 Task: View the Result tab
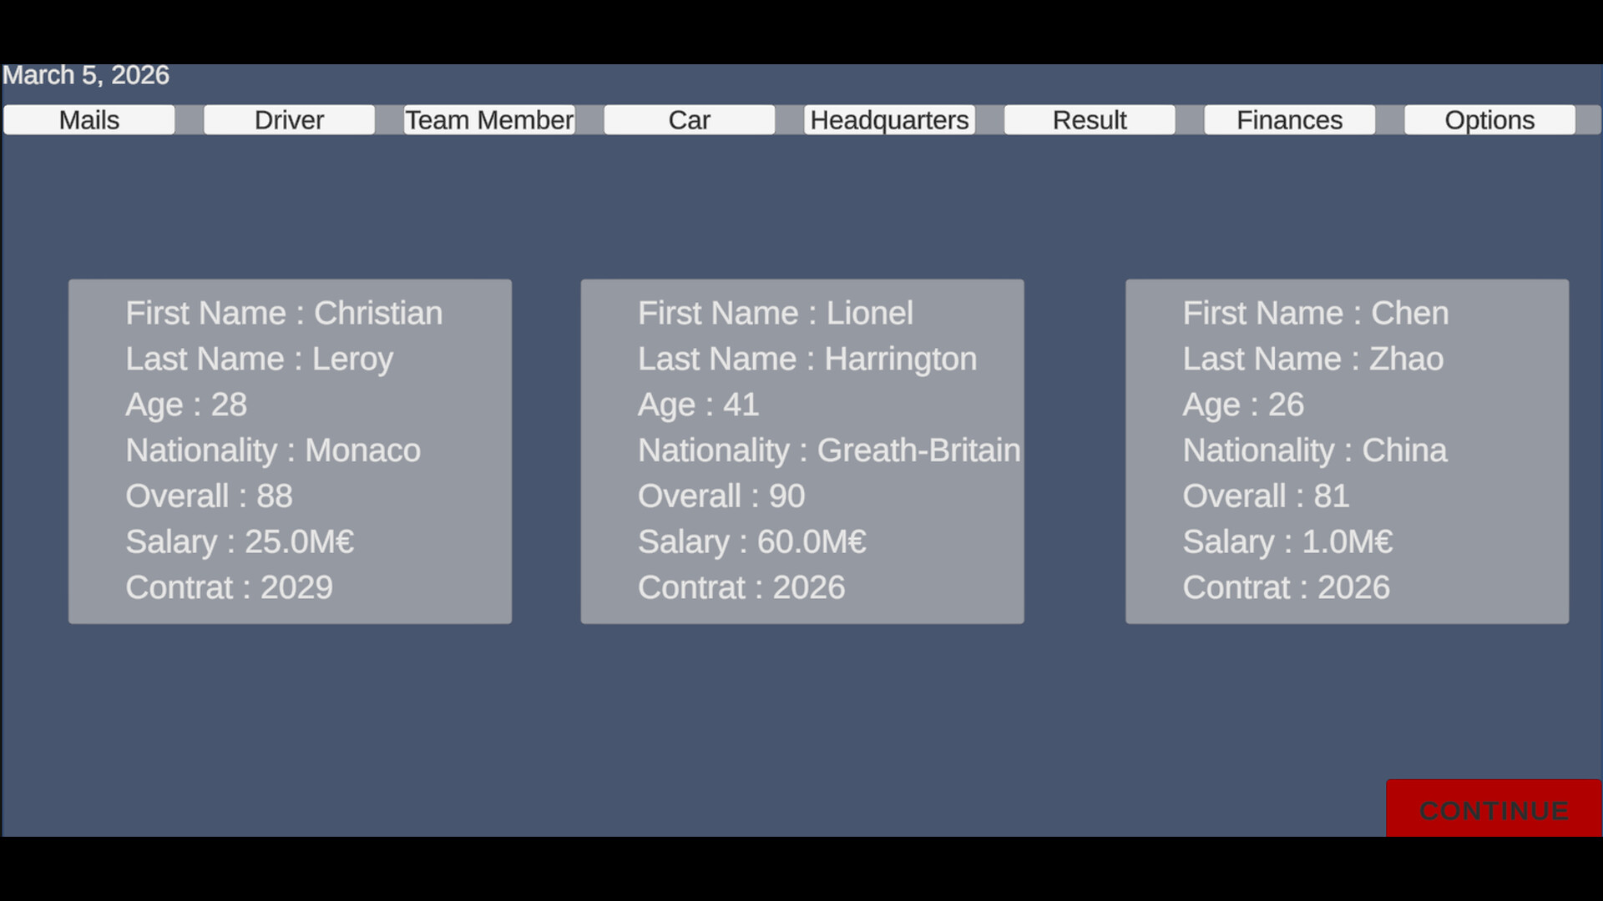point(1090,120)
